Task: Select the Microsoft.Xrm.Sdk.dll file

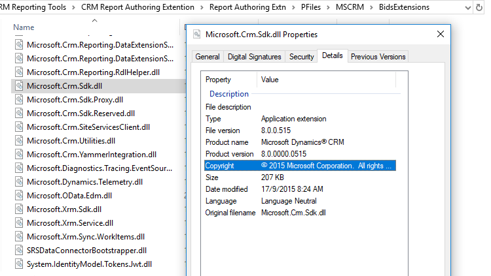Action: click(64, 209)
